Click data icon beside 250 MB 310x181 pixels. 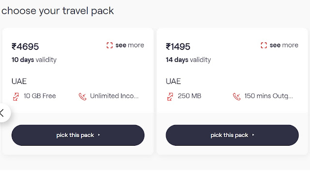(x=170, y=97)
